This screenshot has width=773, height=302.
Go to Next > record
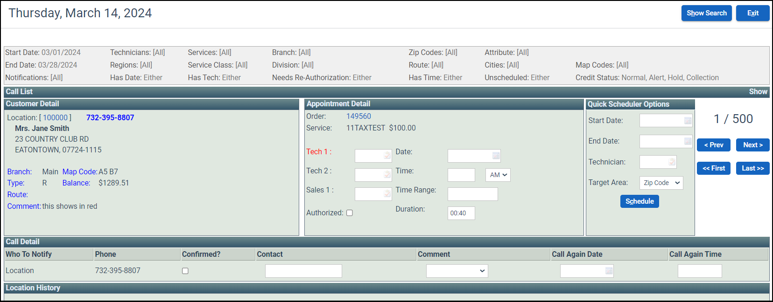point(752,145)
